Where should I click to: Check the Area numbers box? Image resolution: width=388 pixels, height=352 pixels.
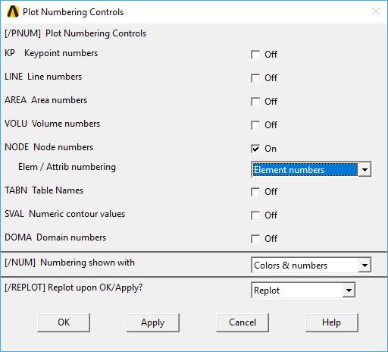click(255, 102)
